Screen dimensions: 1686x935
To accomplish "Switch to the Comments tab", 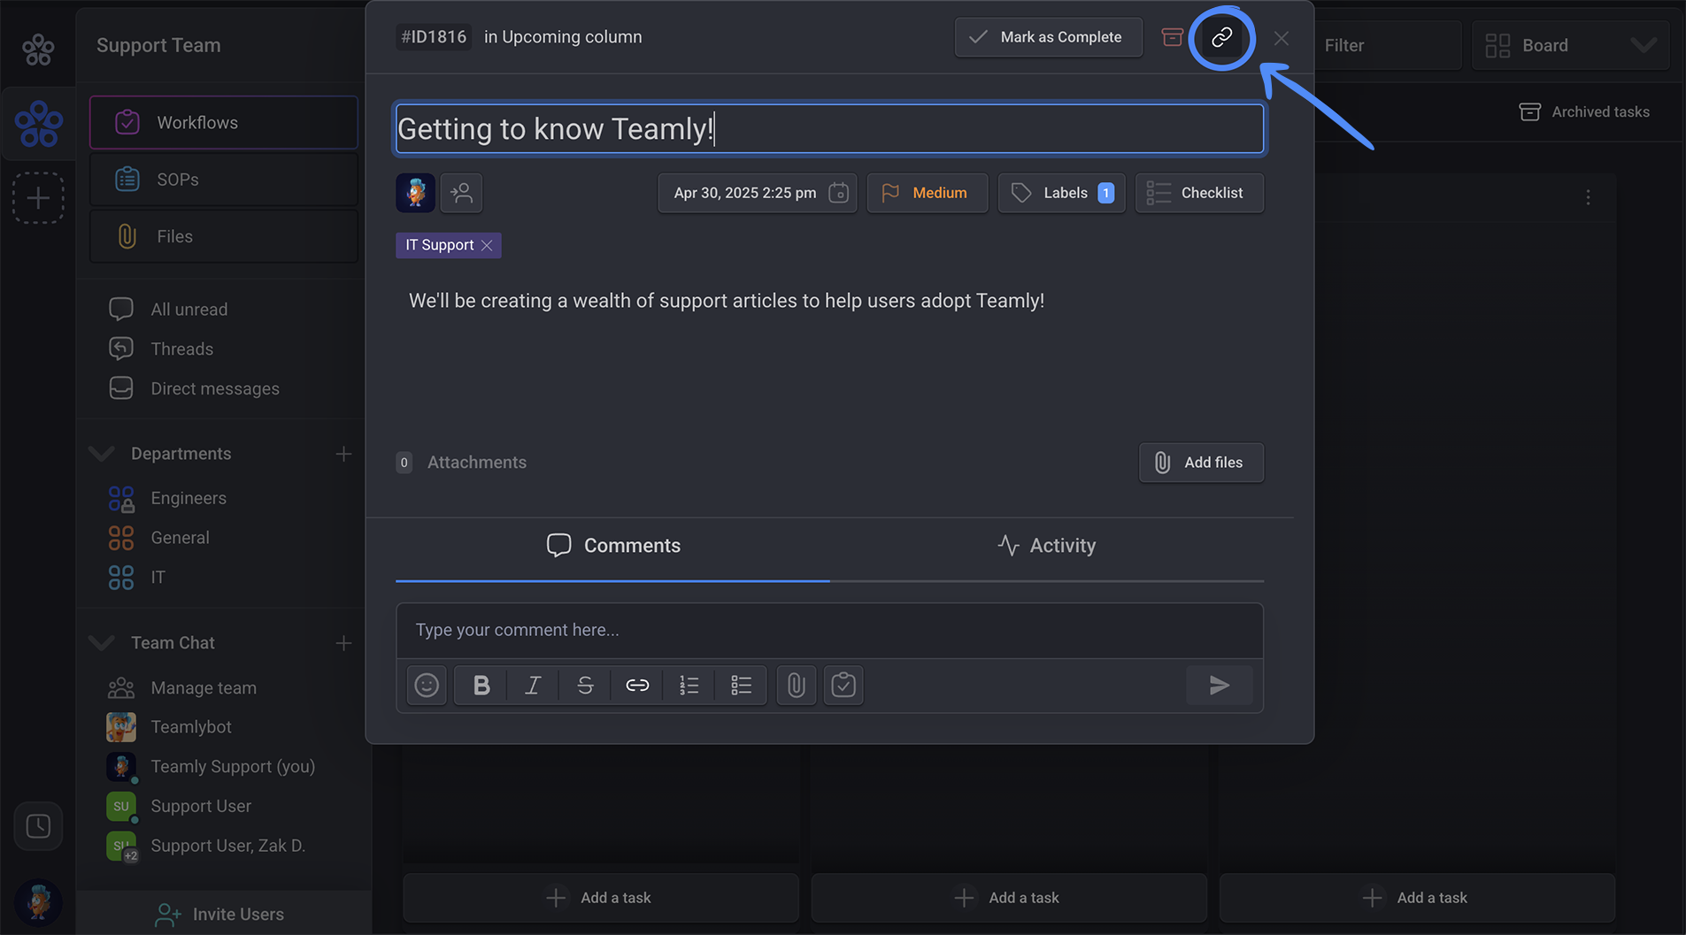I will (x=612, y=546).
